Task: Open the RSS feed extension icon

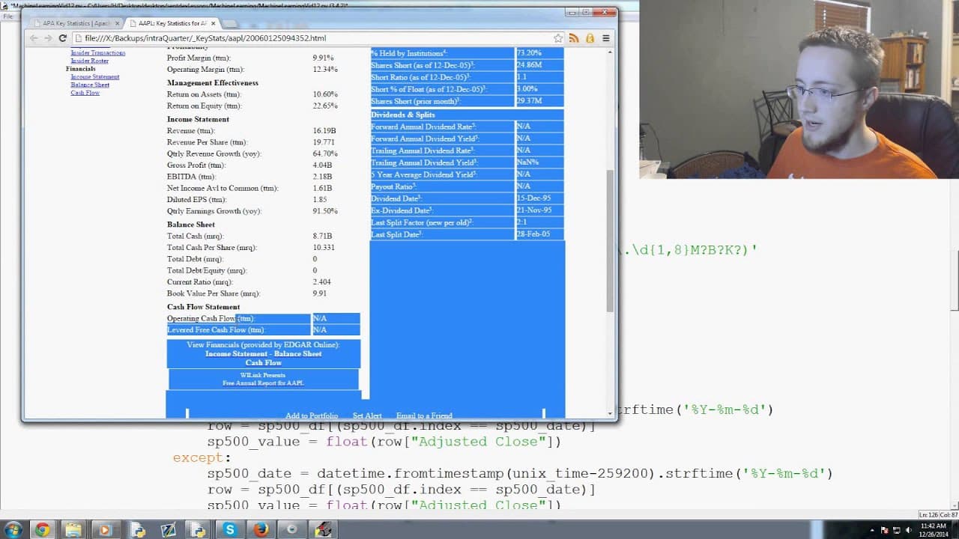Action: tap(574, 38)
